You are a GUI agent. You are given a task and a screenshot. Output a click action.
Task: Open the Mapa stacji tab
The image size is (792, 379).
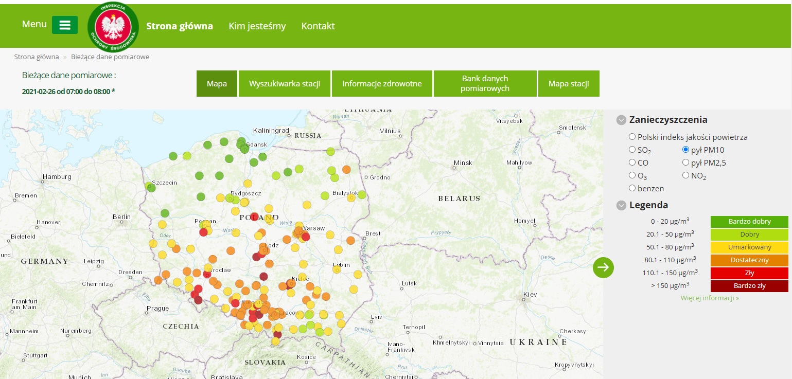(x=569, y=83)
